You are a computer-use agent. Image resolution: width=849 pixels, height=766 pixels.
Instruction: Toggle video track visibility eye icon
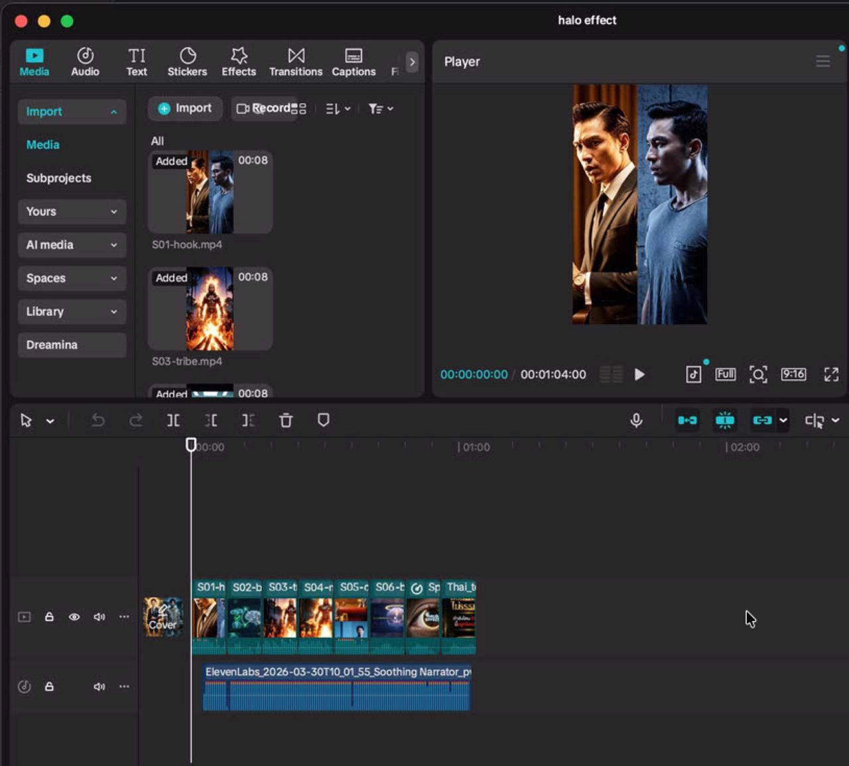(x=74, y=617)
